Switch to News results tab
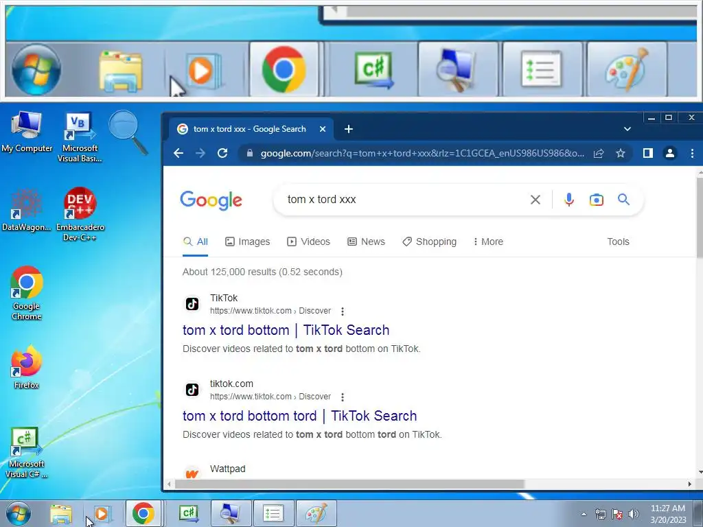 point(367,242)
